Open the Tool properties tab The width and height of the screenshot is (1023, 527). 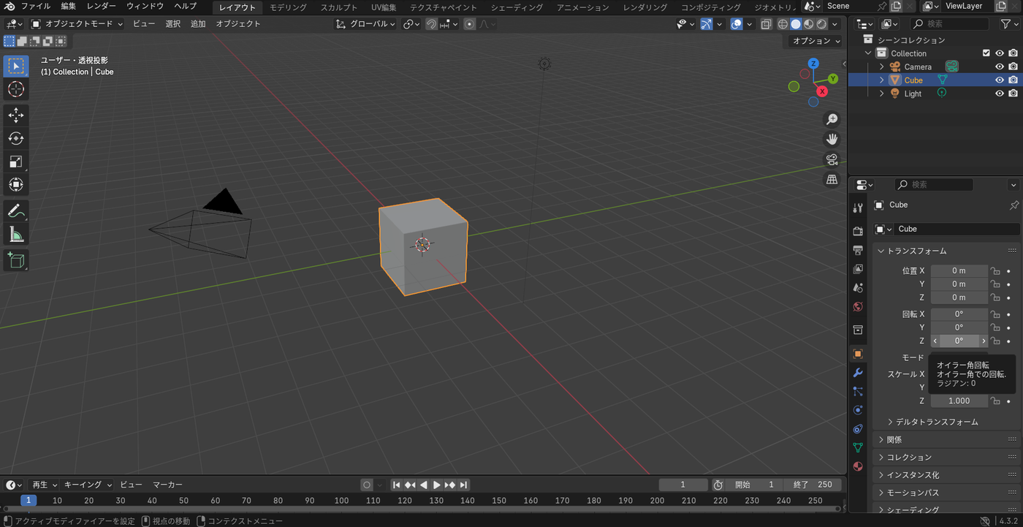pos(858,208)
